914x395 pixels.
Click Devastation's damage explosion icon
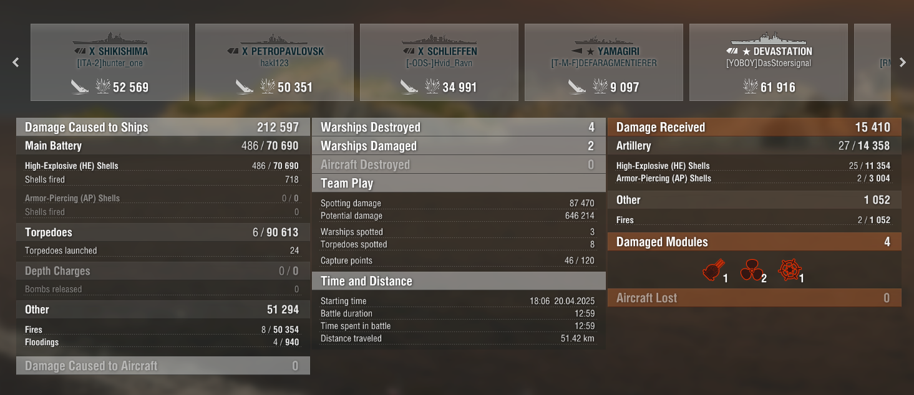click(751, 87)
